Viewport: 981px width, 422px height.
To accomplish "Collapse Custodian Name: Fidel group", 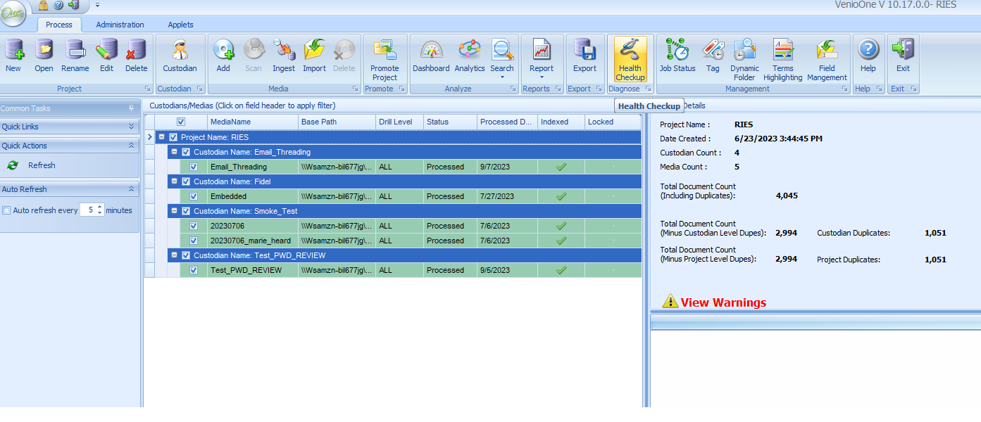I will click(x=174, y=181).
